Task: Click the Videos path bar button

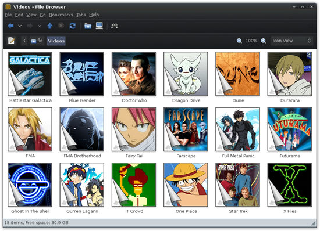Action: 56,41
